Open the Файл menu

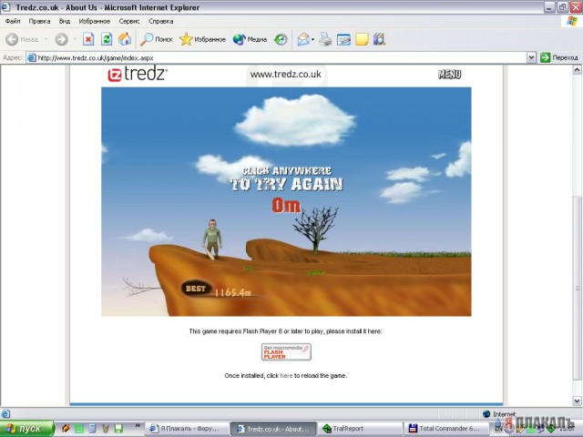point(13,21)
